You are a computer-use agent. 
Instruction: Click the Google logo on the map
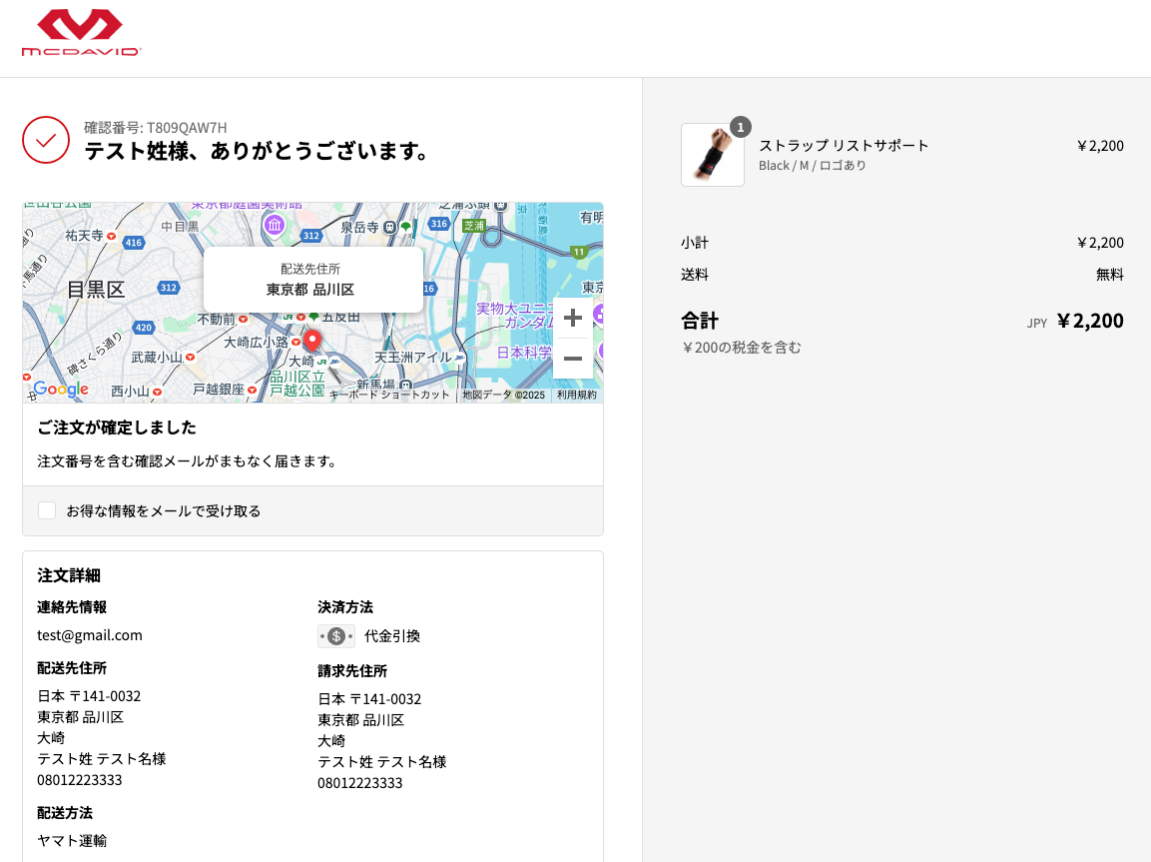point(60,389)
